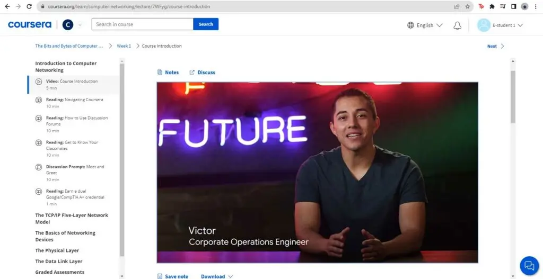Open the Notes tab above the video
The image size is (543, 279).
168,72
